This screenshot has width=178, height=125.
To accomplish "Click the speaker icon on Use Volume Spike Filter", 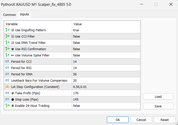I will (13, 55).
